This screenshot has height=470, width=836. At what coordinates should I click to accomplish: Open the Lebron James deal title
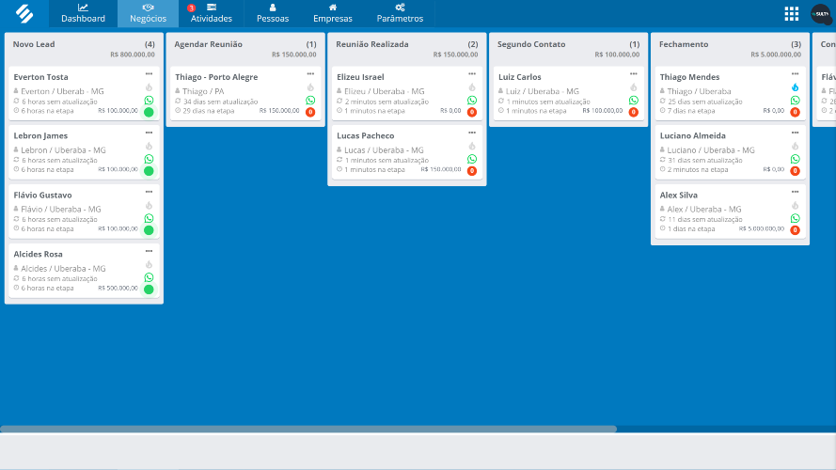click(x=40, y=136)
